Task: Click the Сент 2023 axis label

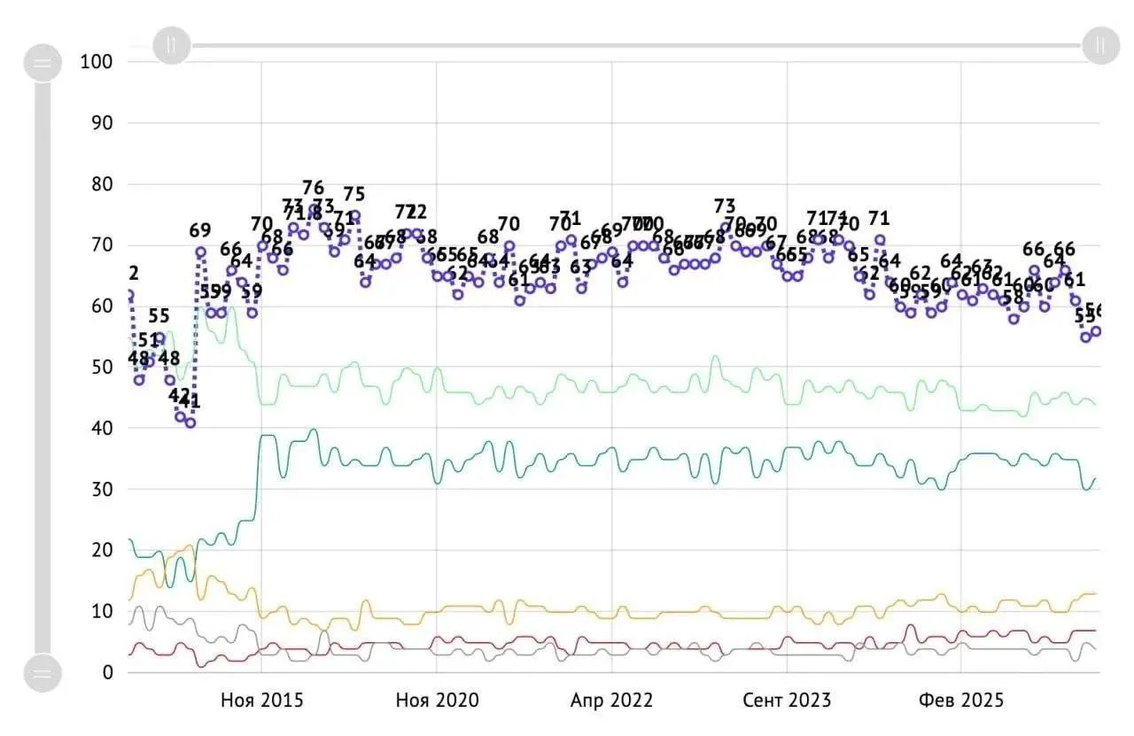Action: pyautogui.click(x=787, y=701)
